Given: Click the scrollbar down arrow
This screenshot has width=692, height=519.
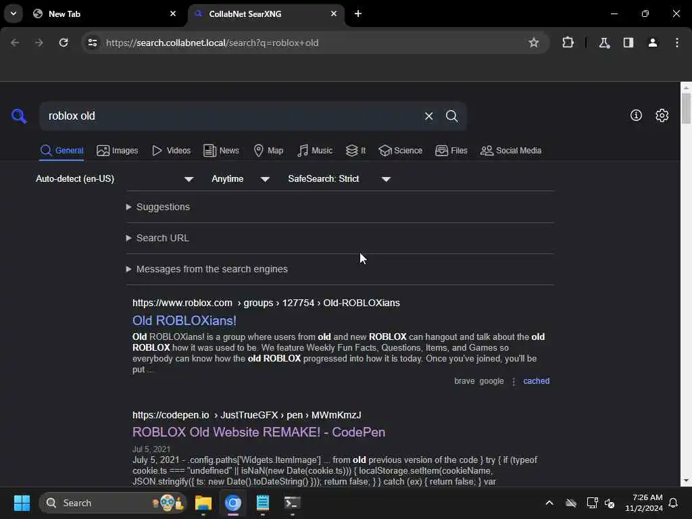Looking at the screenshot, I should (686, 481).
